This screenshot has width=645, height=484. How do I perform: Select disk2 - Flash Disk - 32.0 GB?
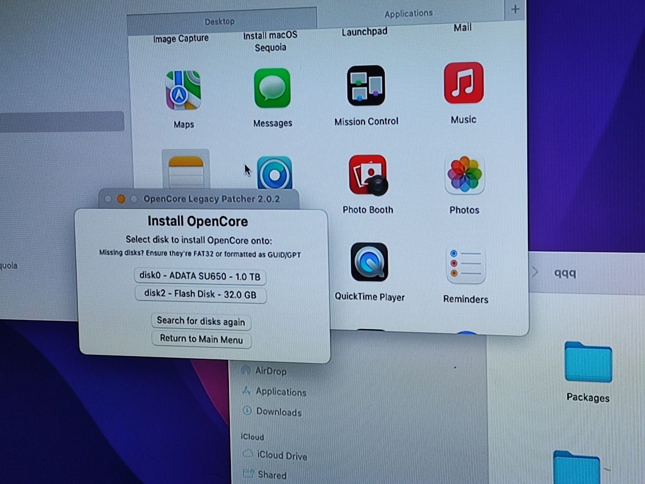click(200, 294)
